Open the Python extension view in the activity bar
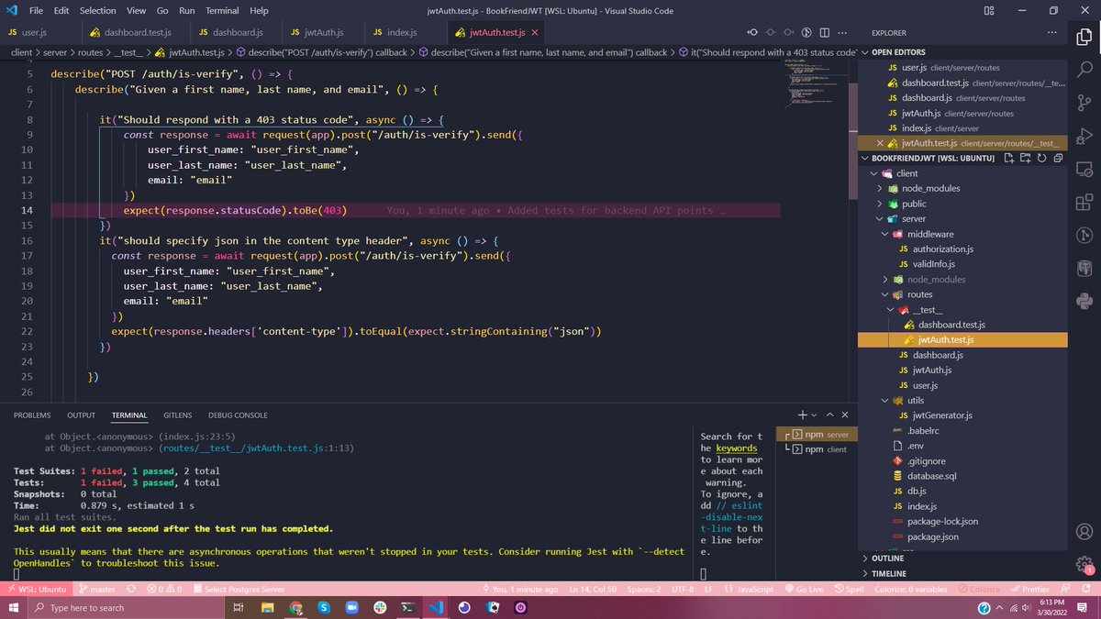The width and height of the screenshot is (1101, 619). 1084,302
